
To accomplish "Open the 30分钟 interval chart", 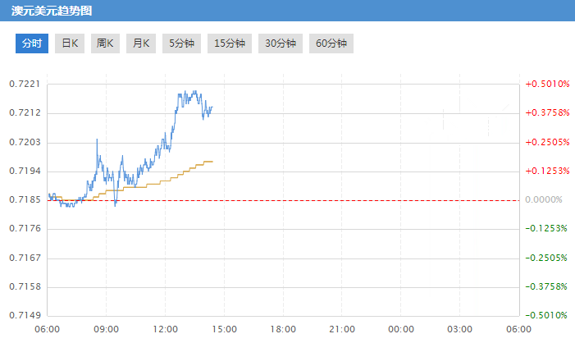I will 280,43.
